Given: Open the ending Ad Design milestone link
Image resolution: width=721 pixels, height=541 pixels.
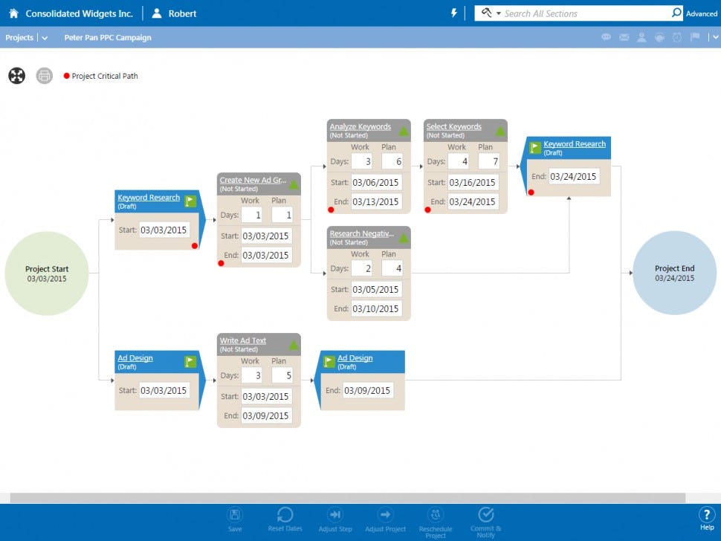Looking at the screenshot, I should tap(355, 357).
